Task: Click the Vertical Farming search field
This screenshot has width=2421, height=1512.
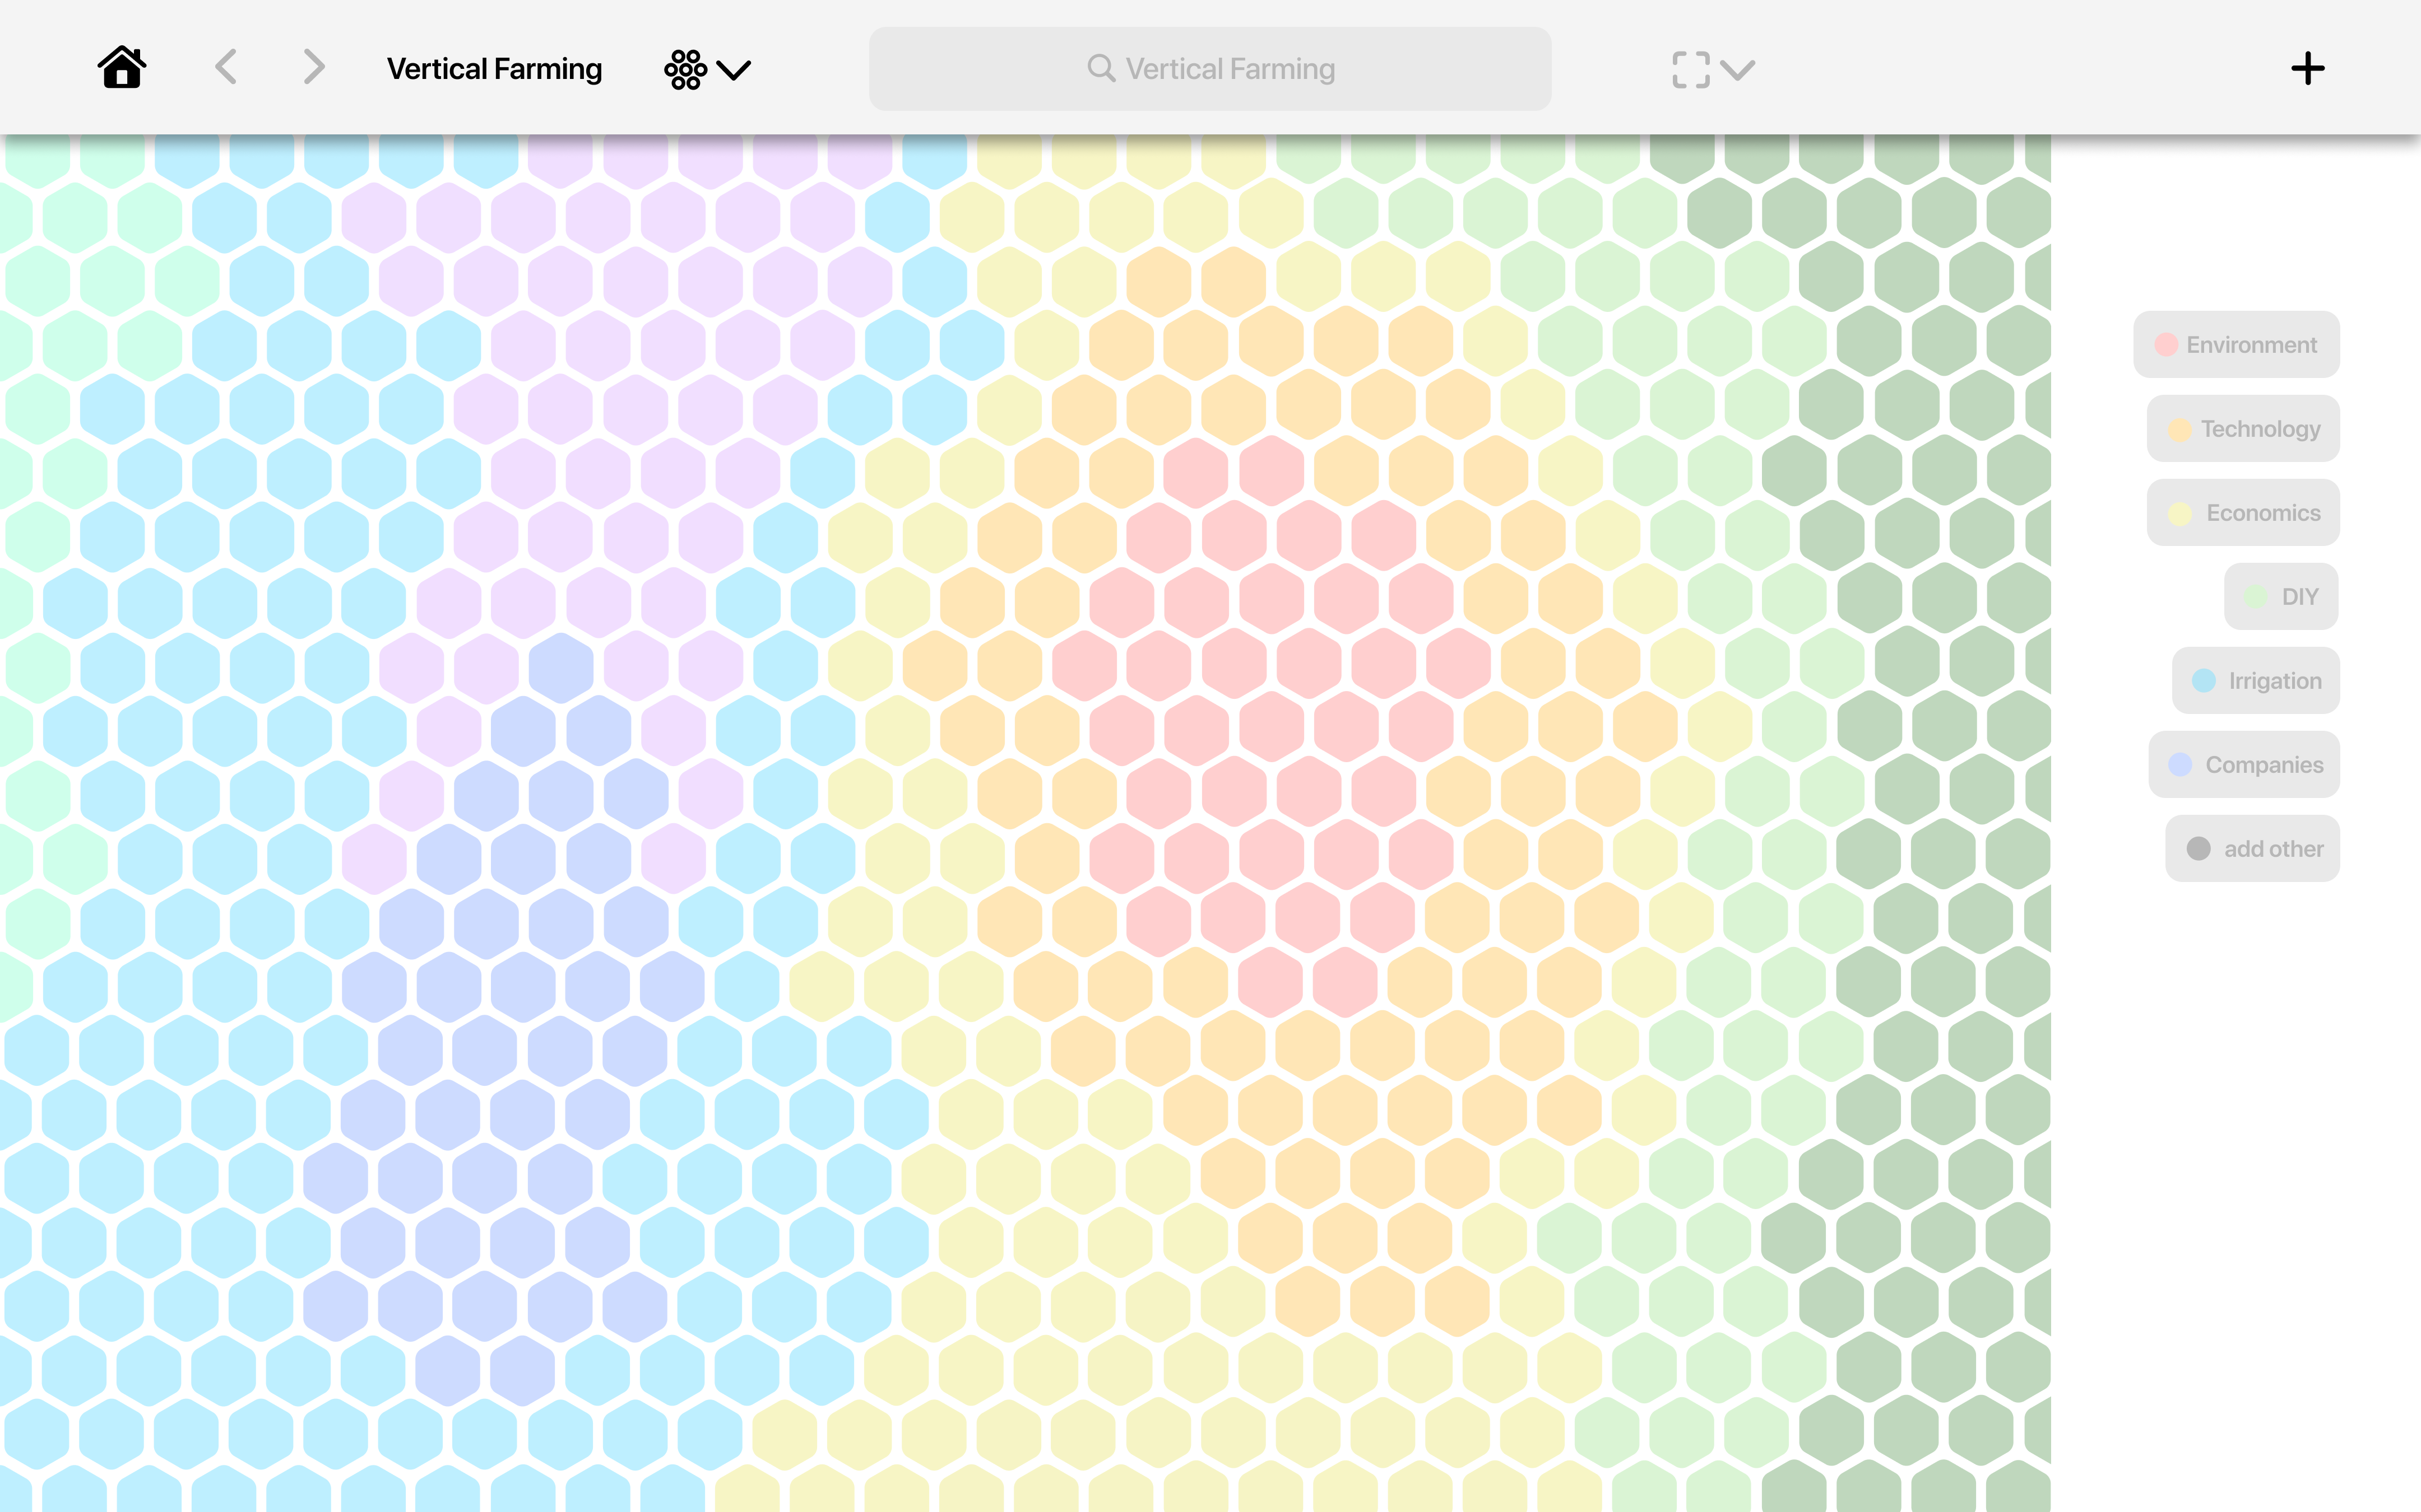Action: point(1209,69)
